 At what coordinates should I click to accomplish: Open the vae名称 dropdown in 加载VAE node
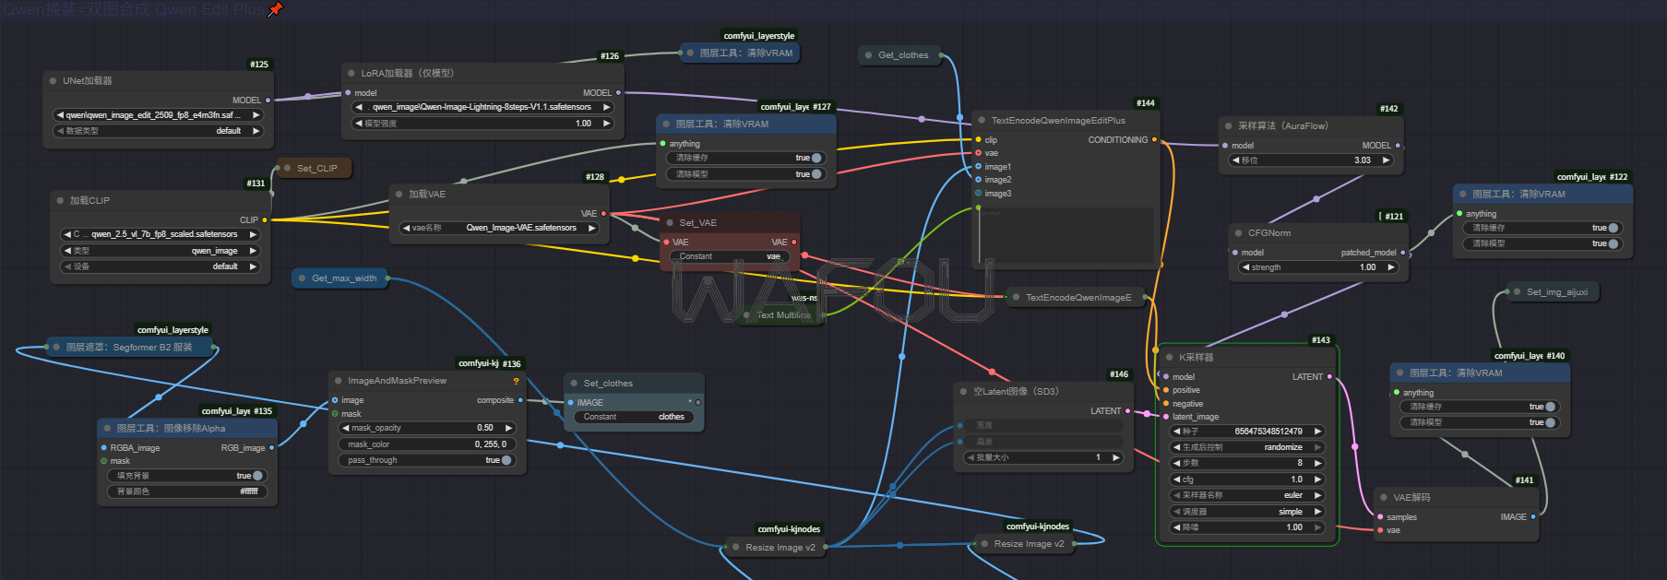499,228
